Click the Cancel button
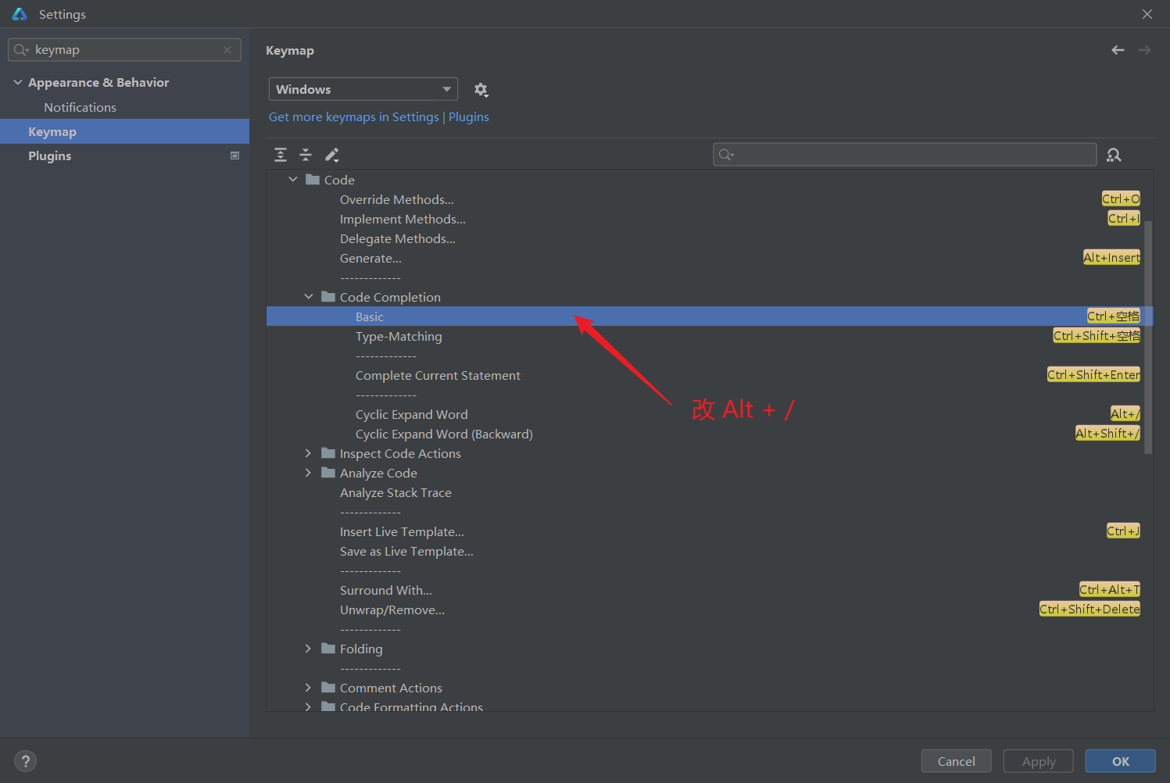Image resolution: width=1170 pixels, height=783 pixels. [x=956, y=761]
